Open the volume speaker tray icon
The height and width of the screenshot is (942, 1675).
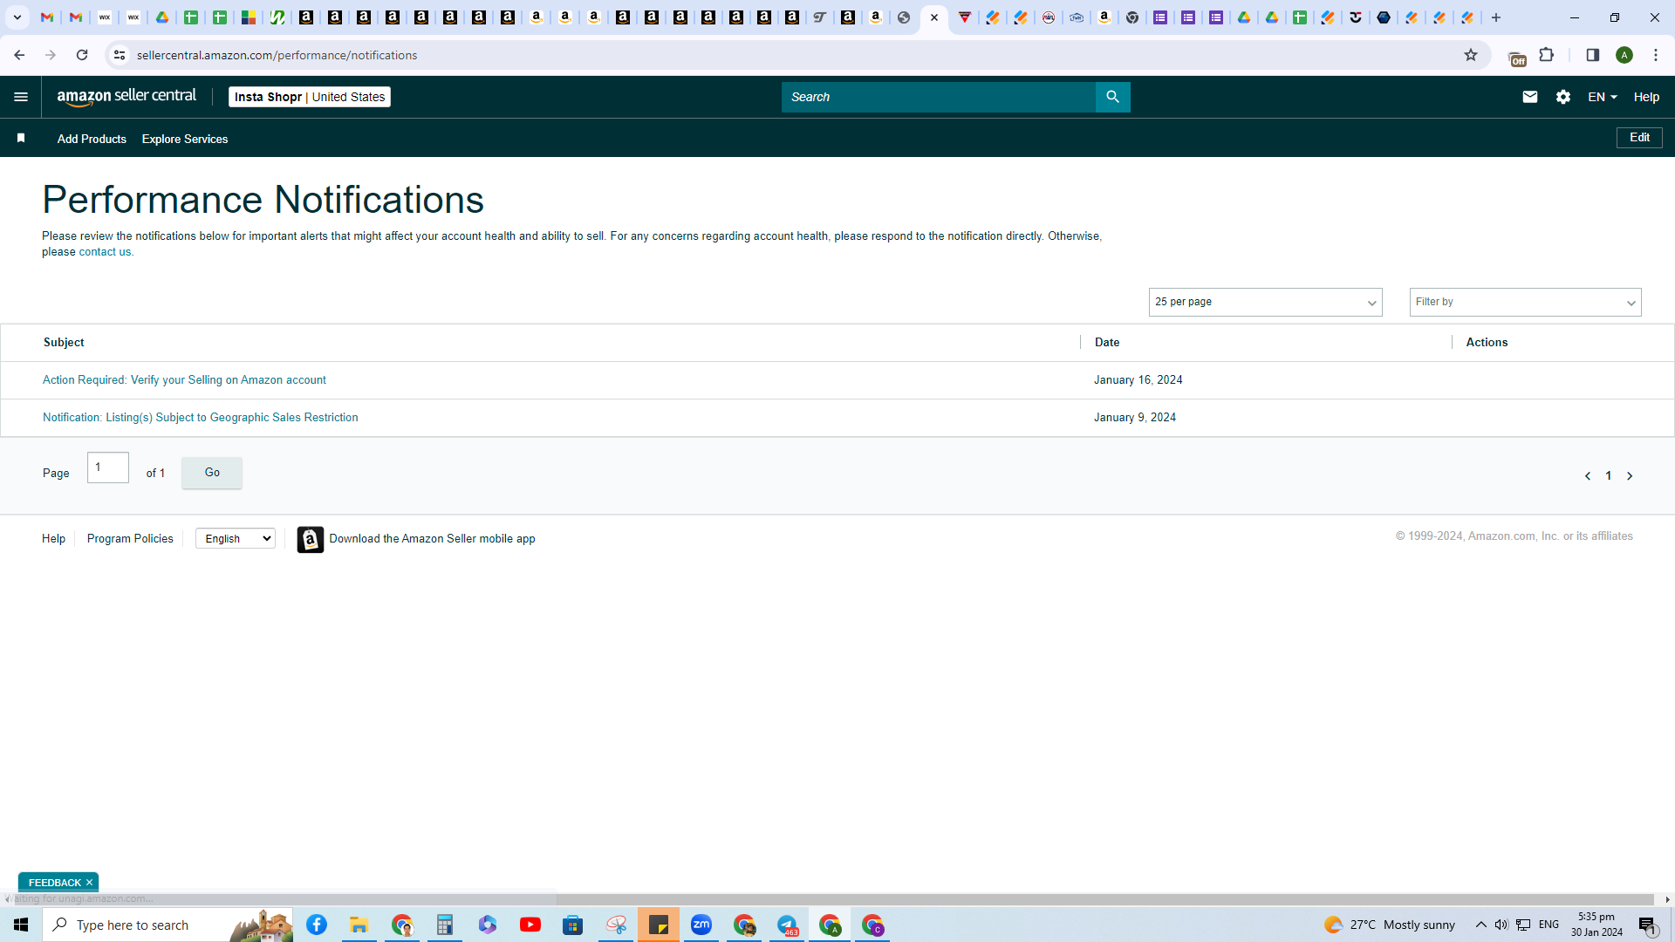[1501, 925]
